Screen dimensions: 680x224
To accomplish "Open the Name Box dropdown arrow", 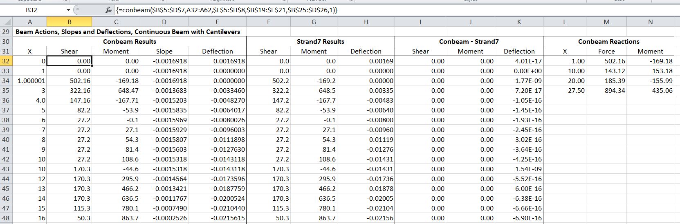I will [68, 10].
